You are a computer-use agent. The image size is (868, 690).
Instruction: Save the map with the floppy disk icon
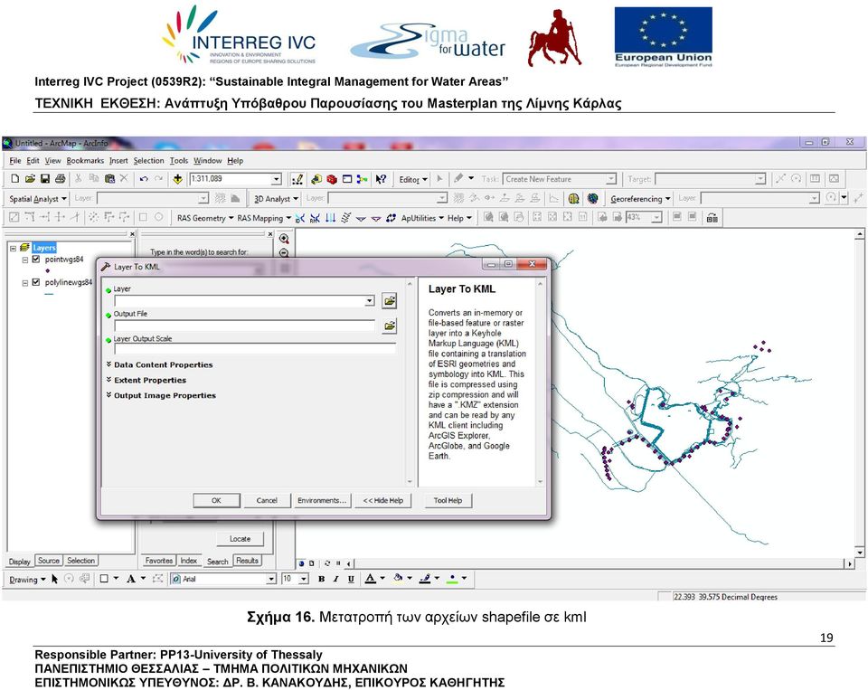pos(45,179)
